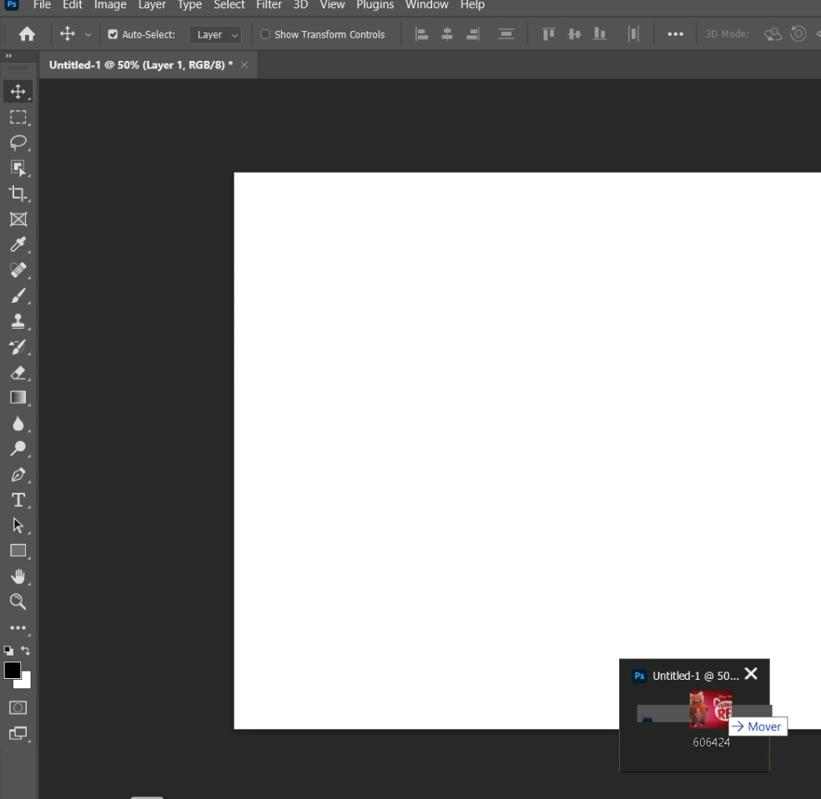821x799 pixels.
Task: Click the black foreground color swatch
Action: pos(13,671)
